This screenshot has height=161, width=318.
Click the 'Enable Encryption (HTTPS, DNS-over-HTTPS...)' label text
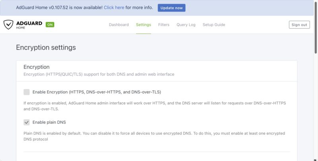click(97, 92)
